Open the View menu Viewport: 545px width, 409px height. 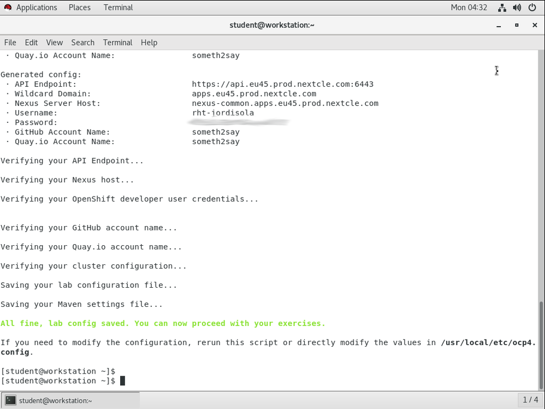point(55,43)
